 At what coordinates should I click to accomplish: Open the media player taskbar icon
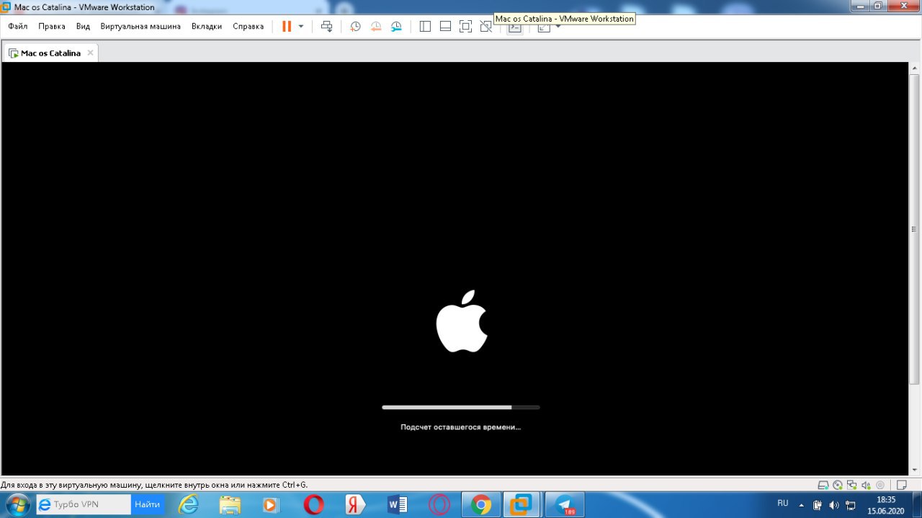click(x=271, y=504)
